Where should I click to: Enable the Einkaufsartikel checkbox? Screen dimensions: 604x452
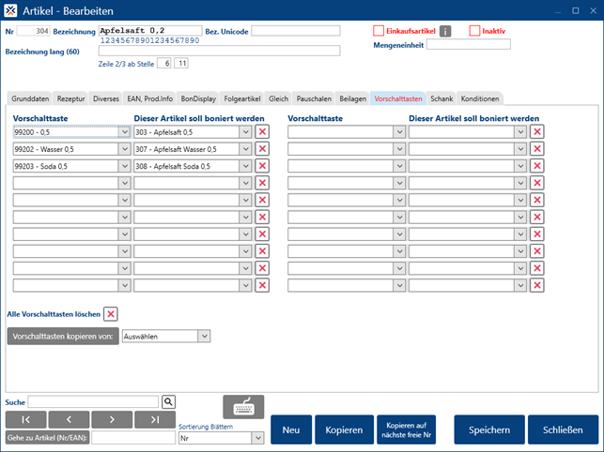[x=379, y=31]
